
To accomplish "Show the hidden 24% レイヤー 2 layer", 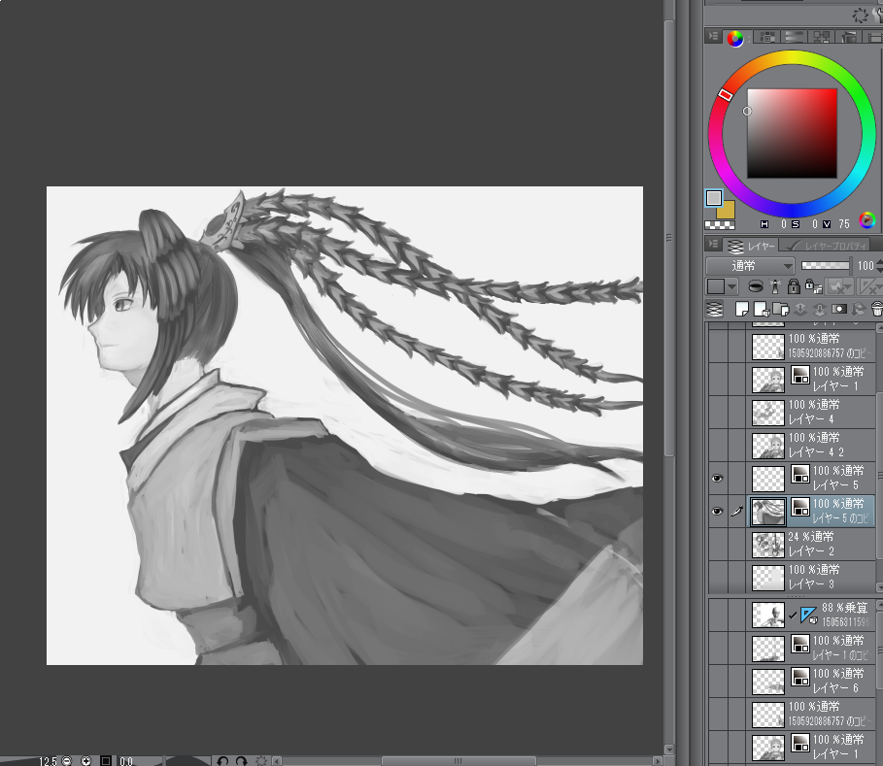I will 718,544.
